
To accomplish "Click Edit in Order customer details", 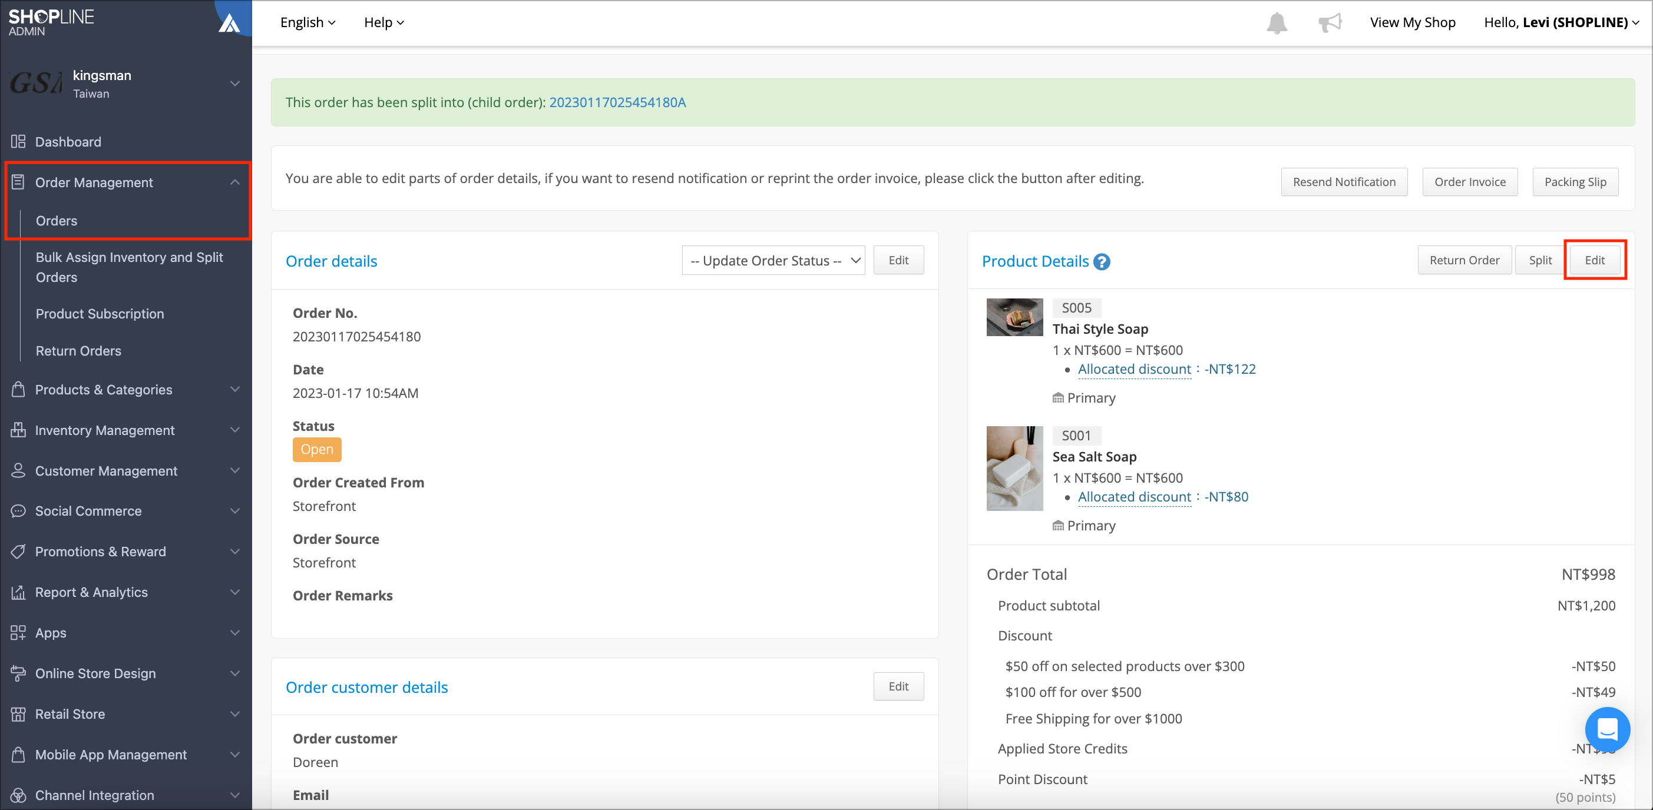I will coord(898,686).
